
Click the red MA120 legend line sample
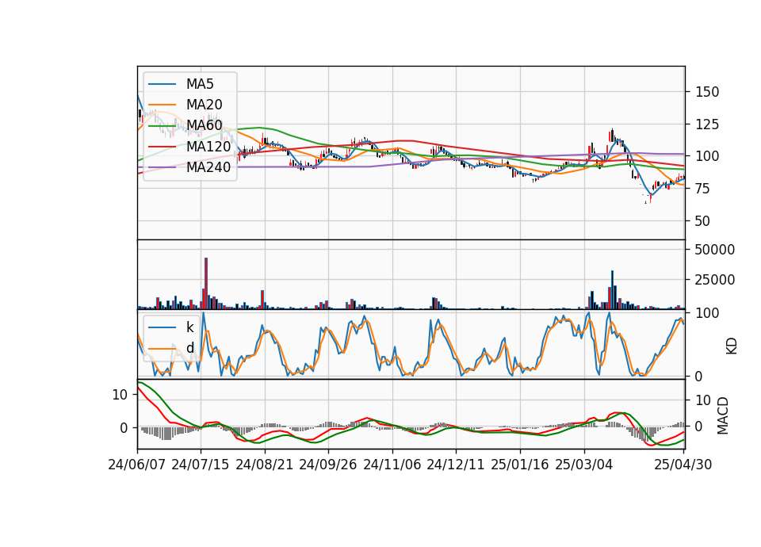162,147
